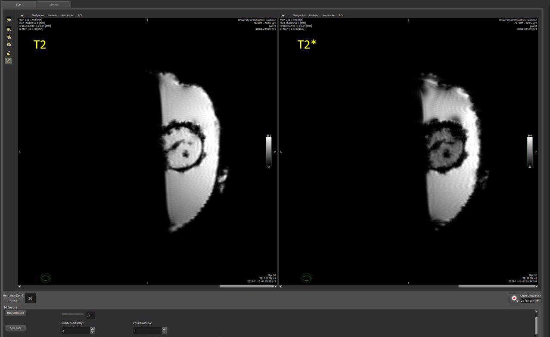
Task: Open the ROI menu in T2* viewer
Action: [x=341, y=15]
